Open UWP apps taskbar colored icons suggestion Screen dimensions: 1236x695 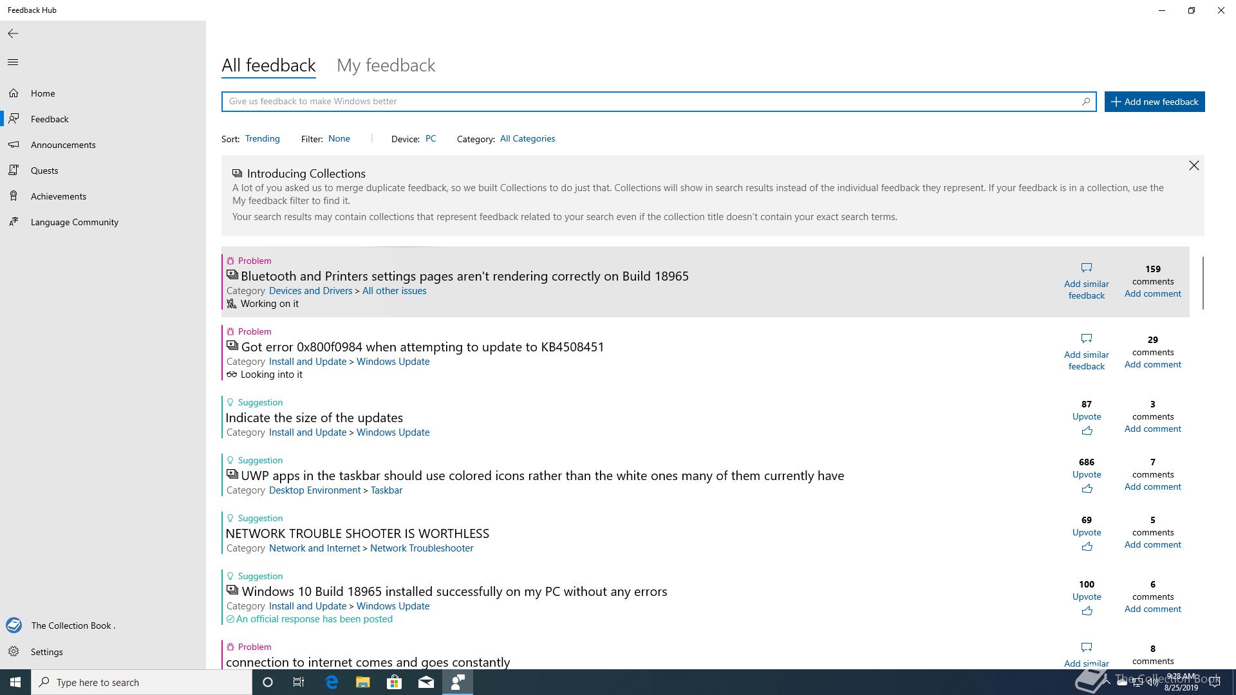point(542,476)
